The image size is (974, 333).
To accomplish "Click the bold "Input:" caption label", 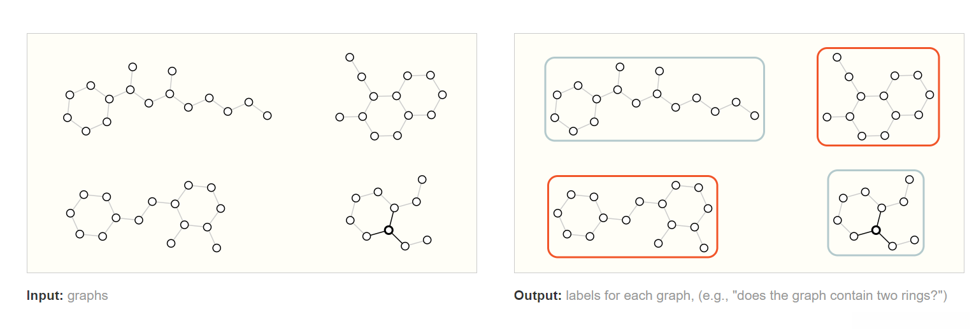I will click(x=45, y=295).
